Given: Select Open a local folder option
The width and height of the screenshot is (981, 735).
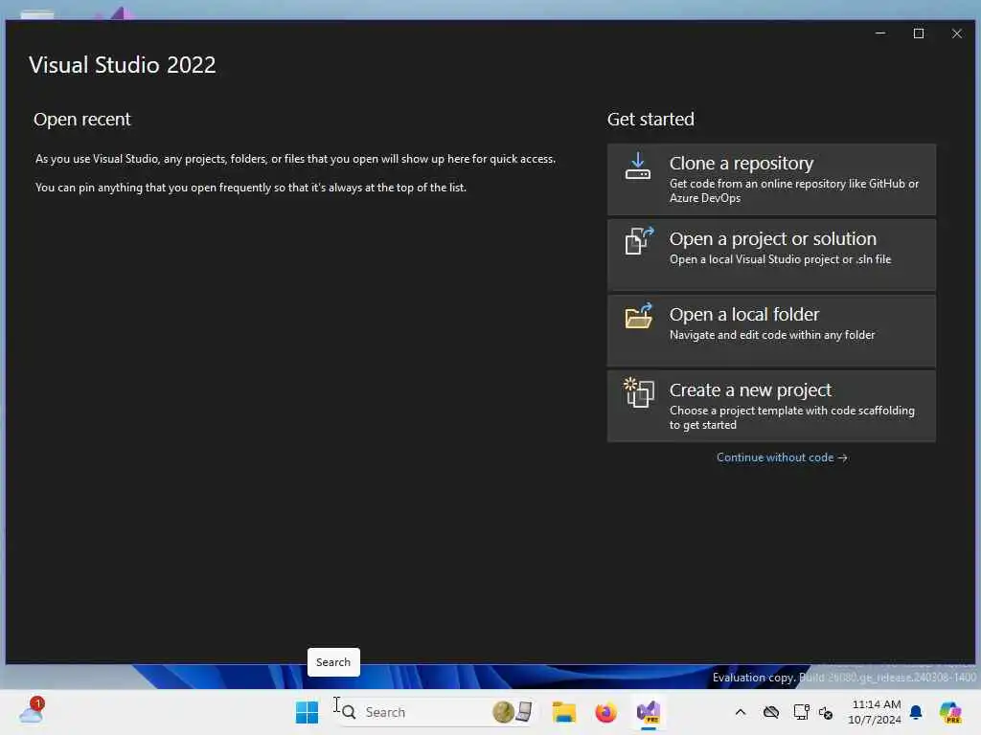Looking at the screenshot, I should [x=771, y=330].
